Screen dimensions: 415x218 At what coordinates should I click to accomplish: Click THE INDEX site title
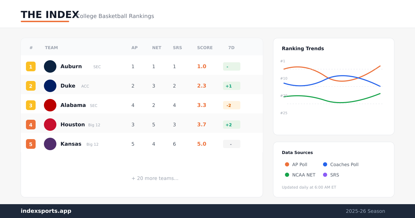(x=50, y=15)
